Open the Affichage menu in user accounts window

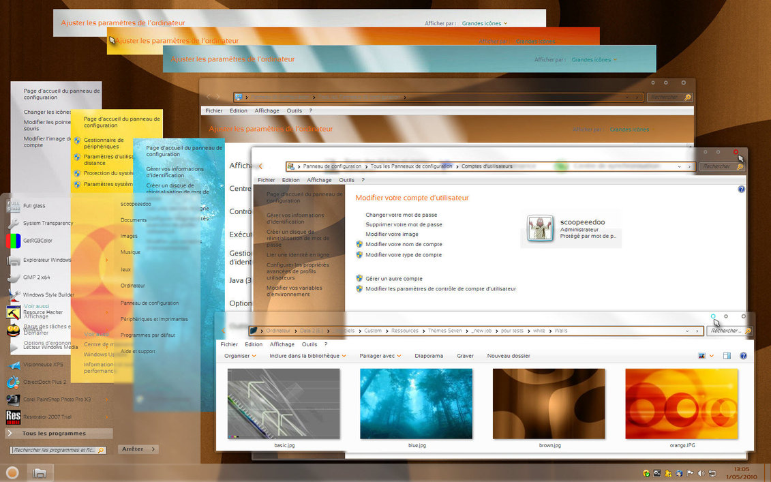tap(319, 180)
